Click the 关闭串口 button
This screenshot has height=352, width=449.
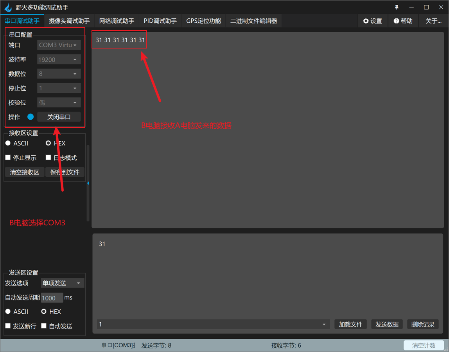[x=59, y=117]
